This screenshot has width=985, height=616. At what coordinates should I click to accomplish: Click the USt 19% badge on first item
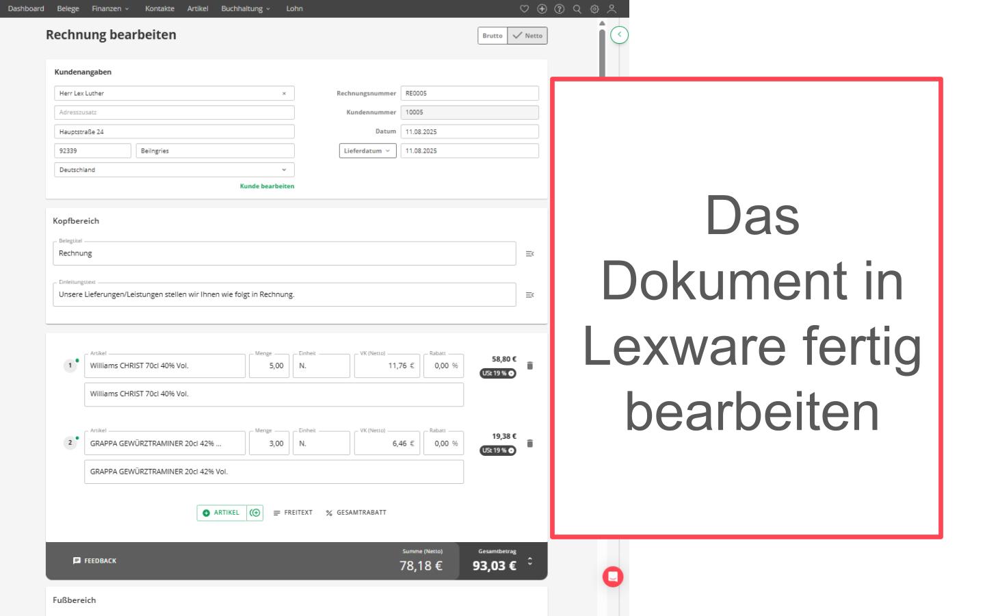[x=499, y=373]
